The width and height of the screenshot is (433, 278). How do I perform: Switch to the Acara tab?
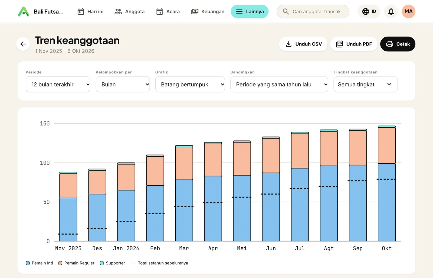click(168, 11)
